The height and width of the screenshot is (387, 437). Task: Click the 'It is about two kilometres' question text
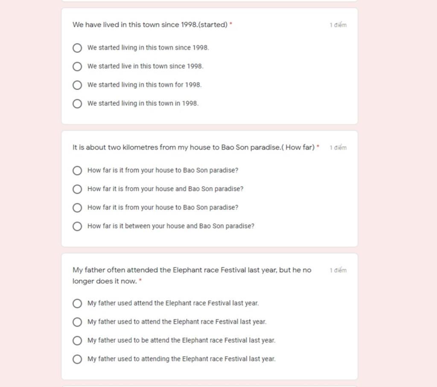(193, 147)
